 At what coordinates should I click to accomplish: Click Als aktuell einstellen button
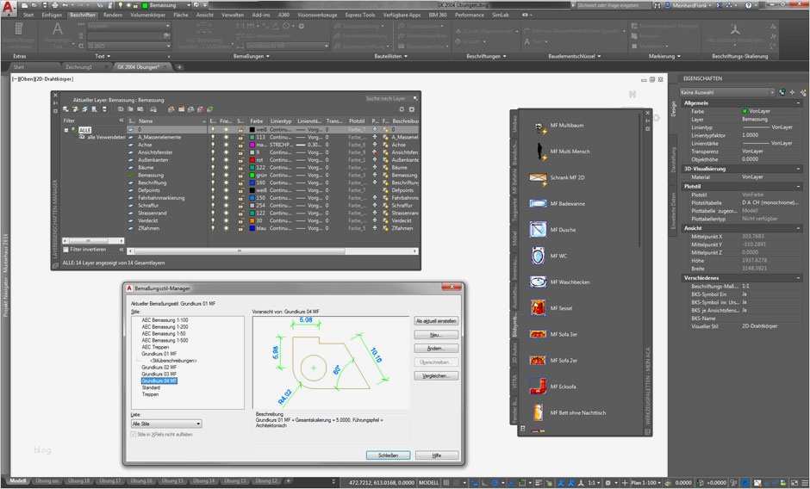coord(436,321)
